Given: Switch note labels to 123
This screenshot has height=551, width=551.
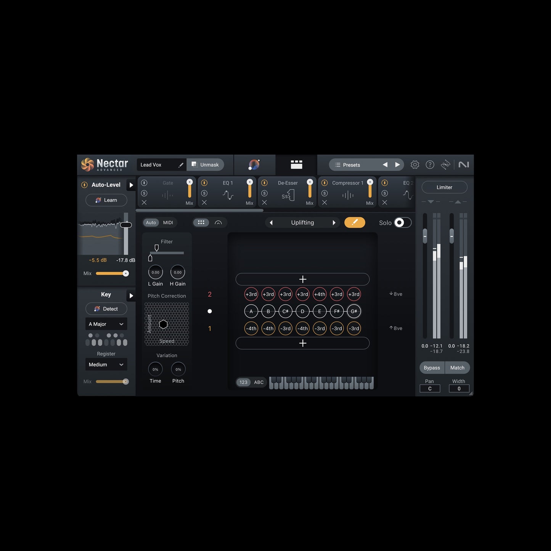Looking at the screenshot, I should [243, 382].
